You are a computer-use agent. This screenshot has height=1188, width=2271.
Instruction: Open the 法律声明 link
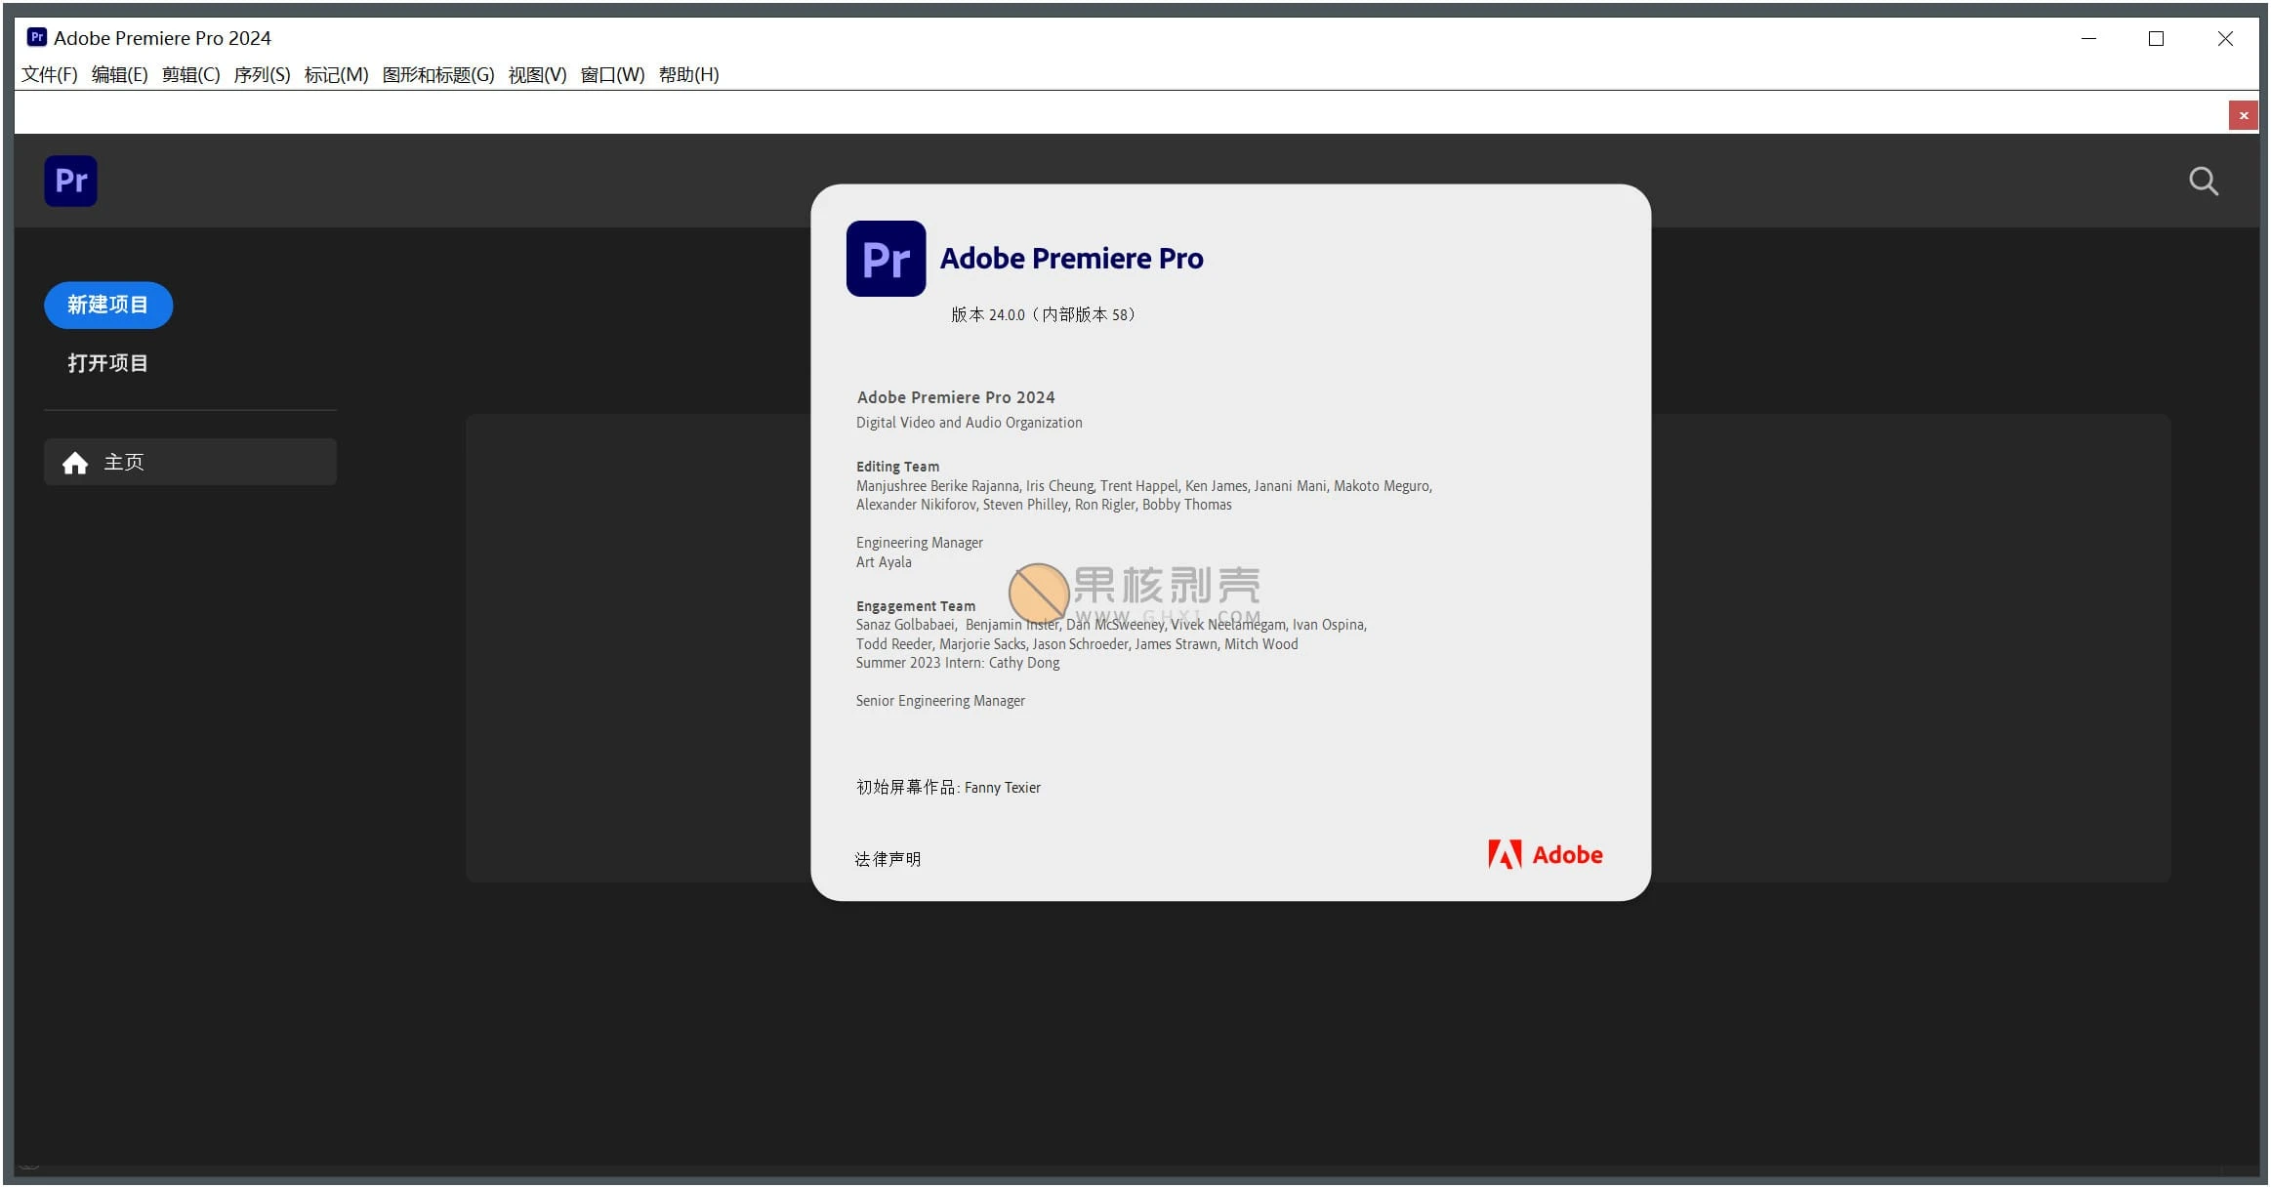(x=887, y=858)
